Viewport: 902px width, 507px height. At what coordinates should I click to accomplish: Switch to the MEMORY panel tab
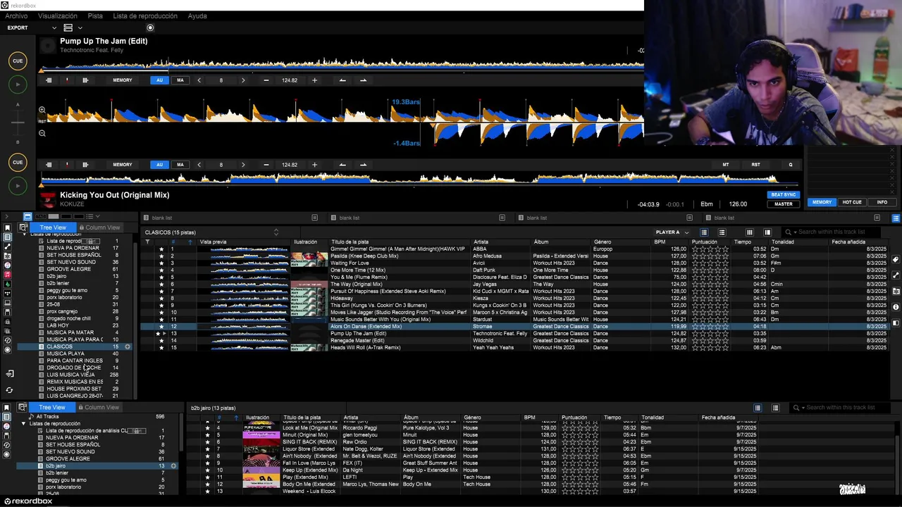point(822,202)
